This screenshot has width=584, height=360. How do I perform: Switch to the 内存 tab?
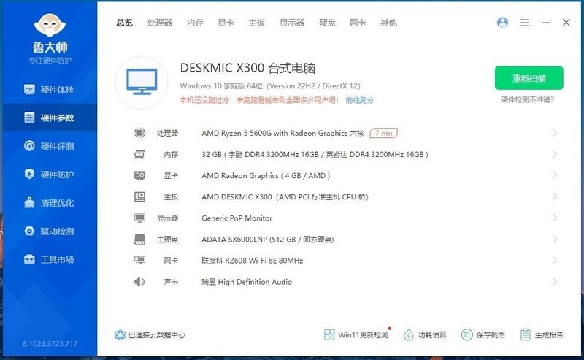tap(195, 23)
